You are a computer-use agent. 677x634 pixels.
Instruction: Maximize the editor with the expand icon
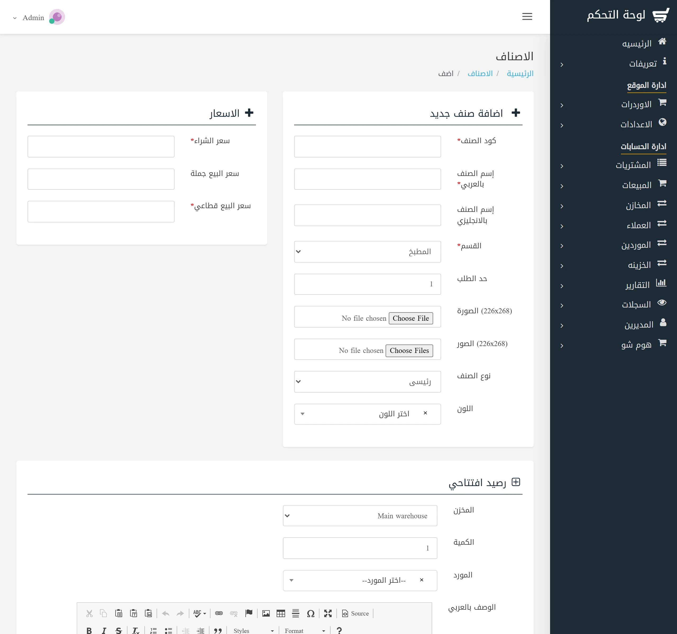(x=328, y=613)
